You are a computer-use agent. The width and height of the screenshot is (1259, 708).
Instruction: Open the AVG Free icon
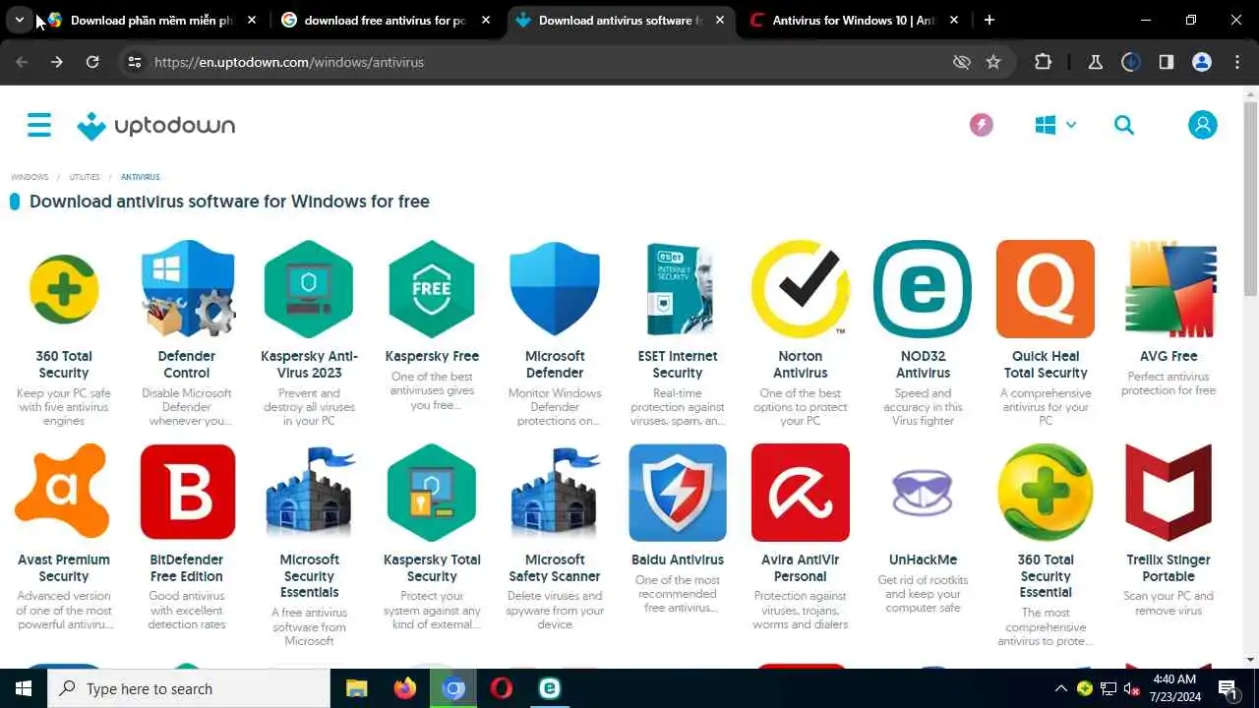pos(1169,289)
